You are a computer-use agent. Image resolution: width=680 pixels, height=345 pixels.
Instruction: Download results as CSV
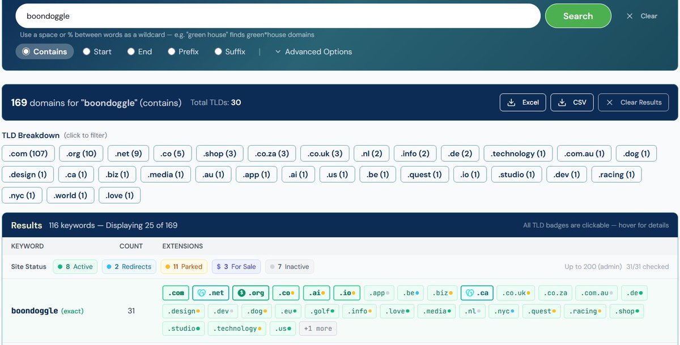572,103
